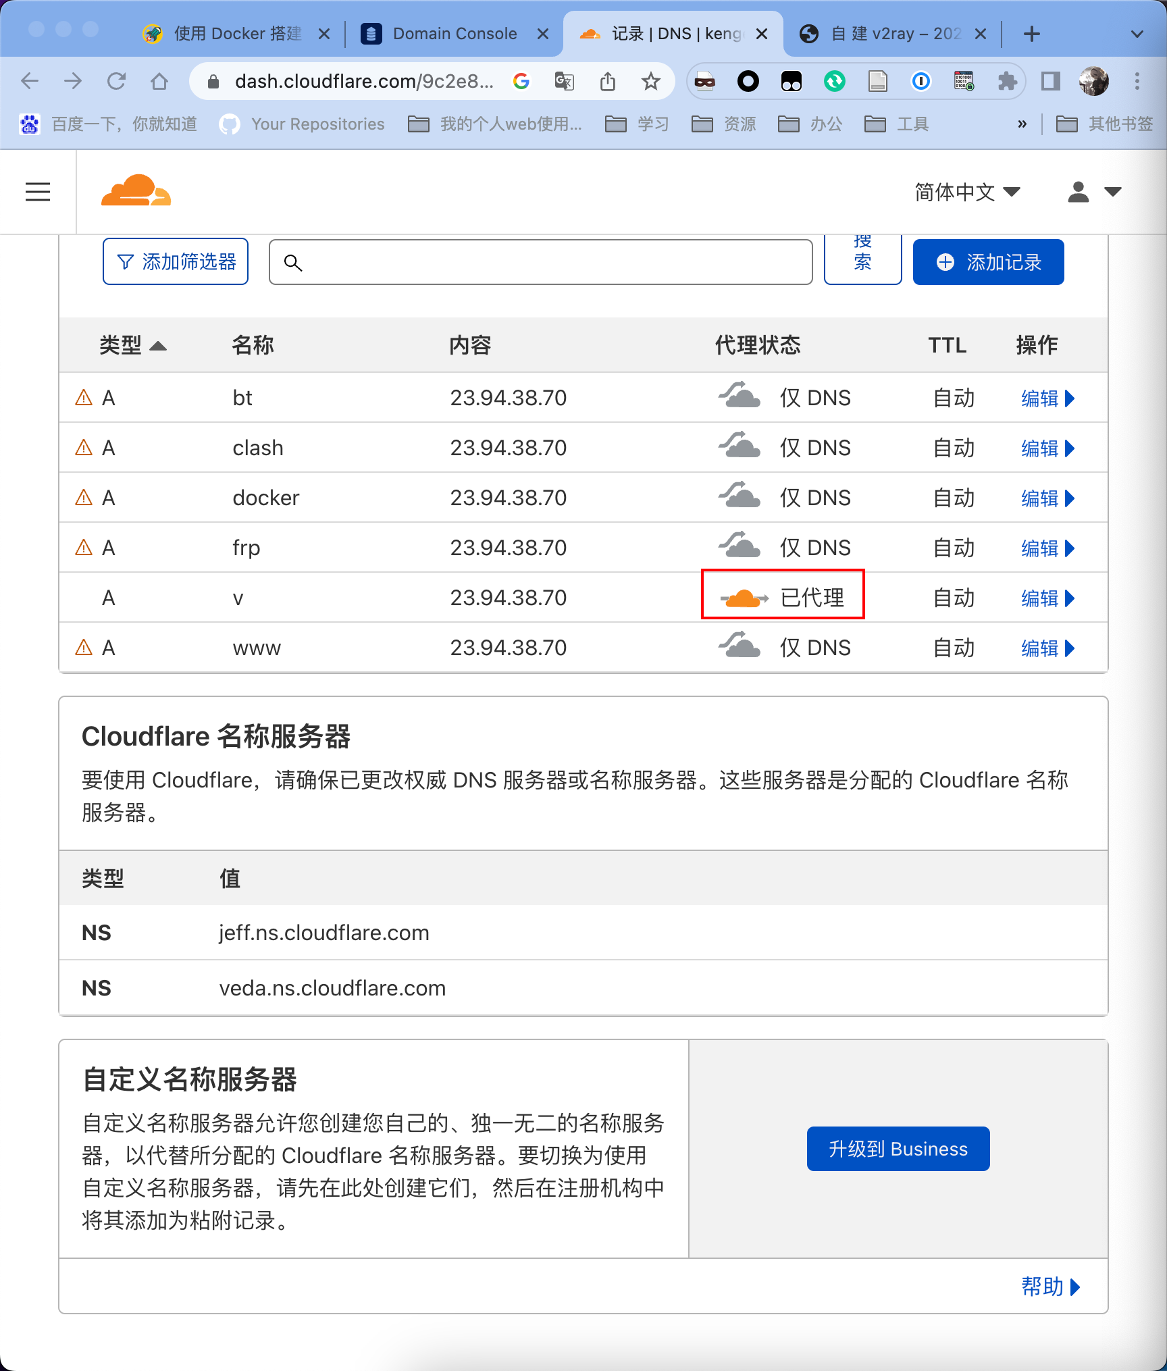The height and width of the screenshot is (1371, 1167).
Task: Focus the DNS record search field
Action: pos(540,262)
